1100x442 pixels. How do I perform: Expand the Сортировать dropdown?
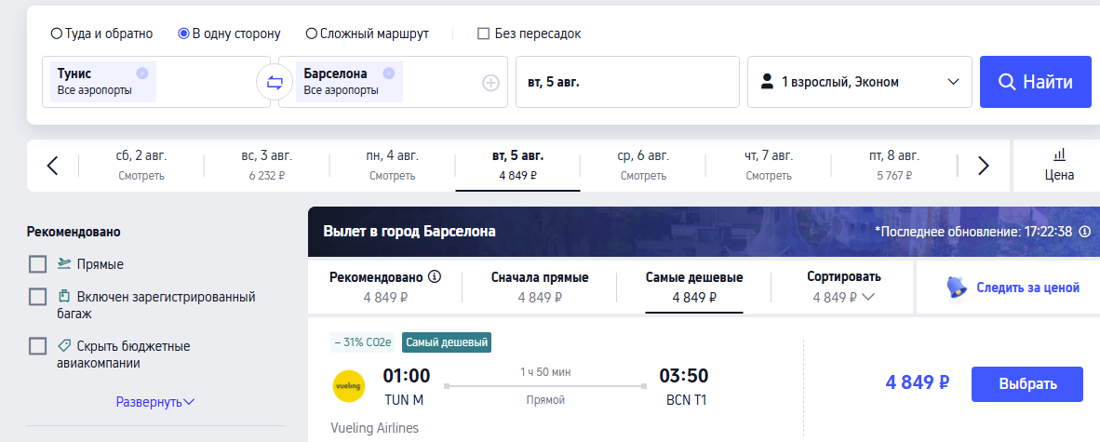tap(844, 287)
